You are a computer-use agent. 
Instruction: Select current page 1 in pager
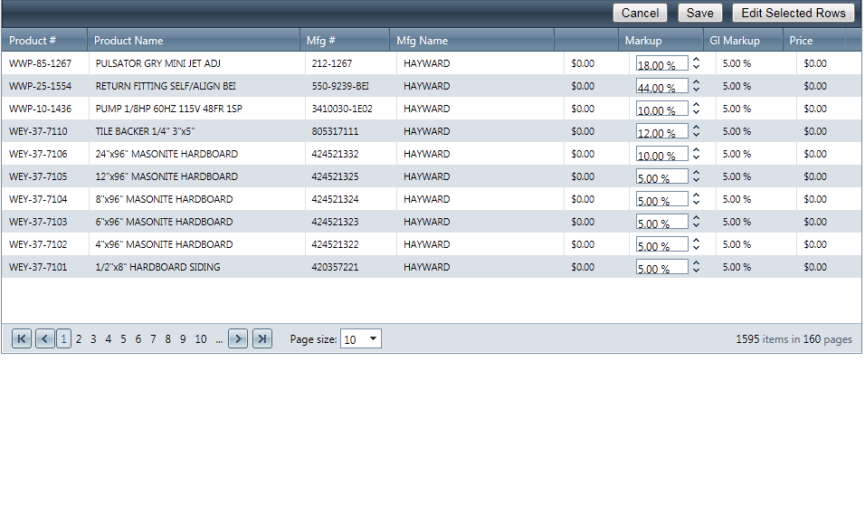(63, 338)
